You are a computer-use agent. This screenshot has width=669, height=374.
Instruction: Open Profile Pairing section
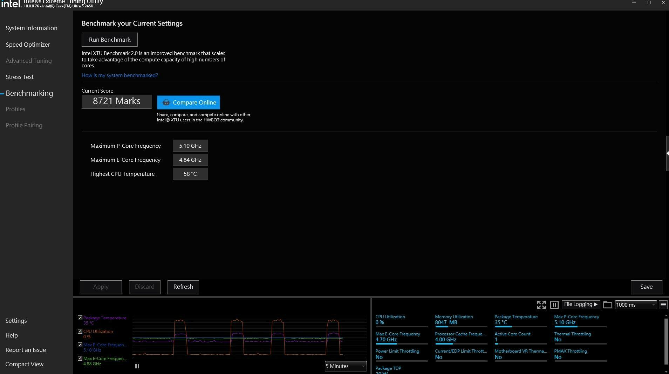pyautogui.click(x=24, y=125)
